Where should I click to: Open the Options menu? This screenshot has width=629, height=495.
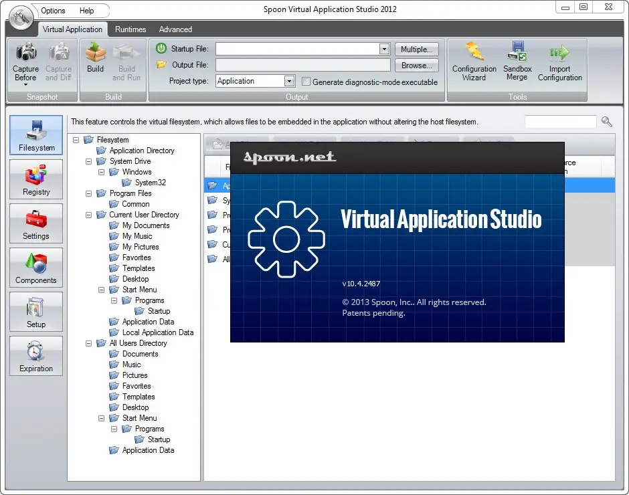coord(53,11)
